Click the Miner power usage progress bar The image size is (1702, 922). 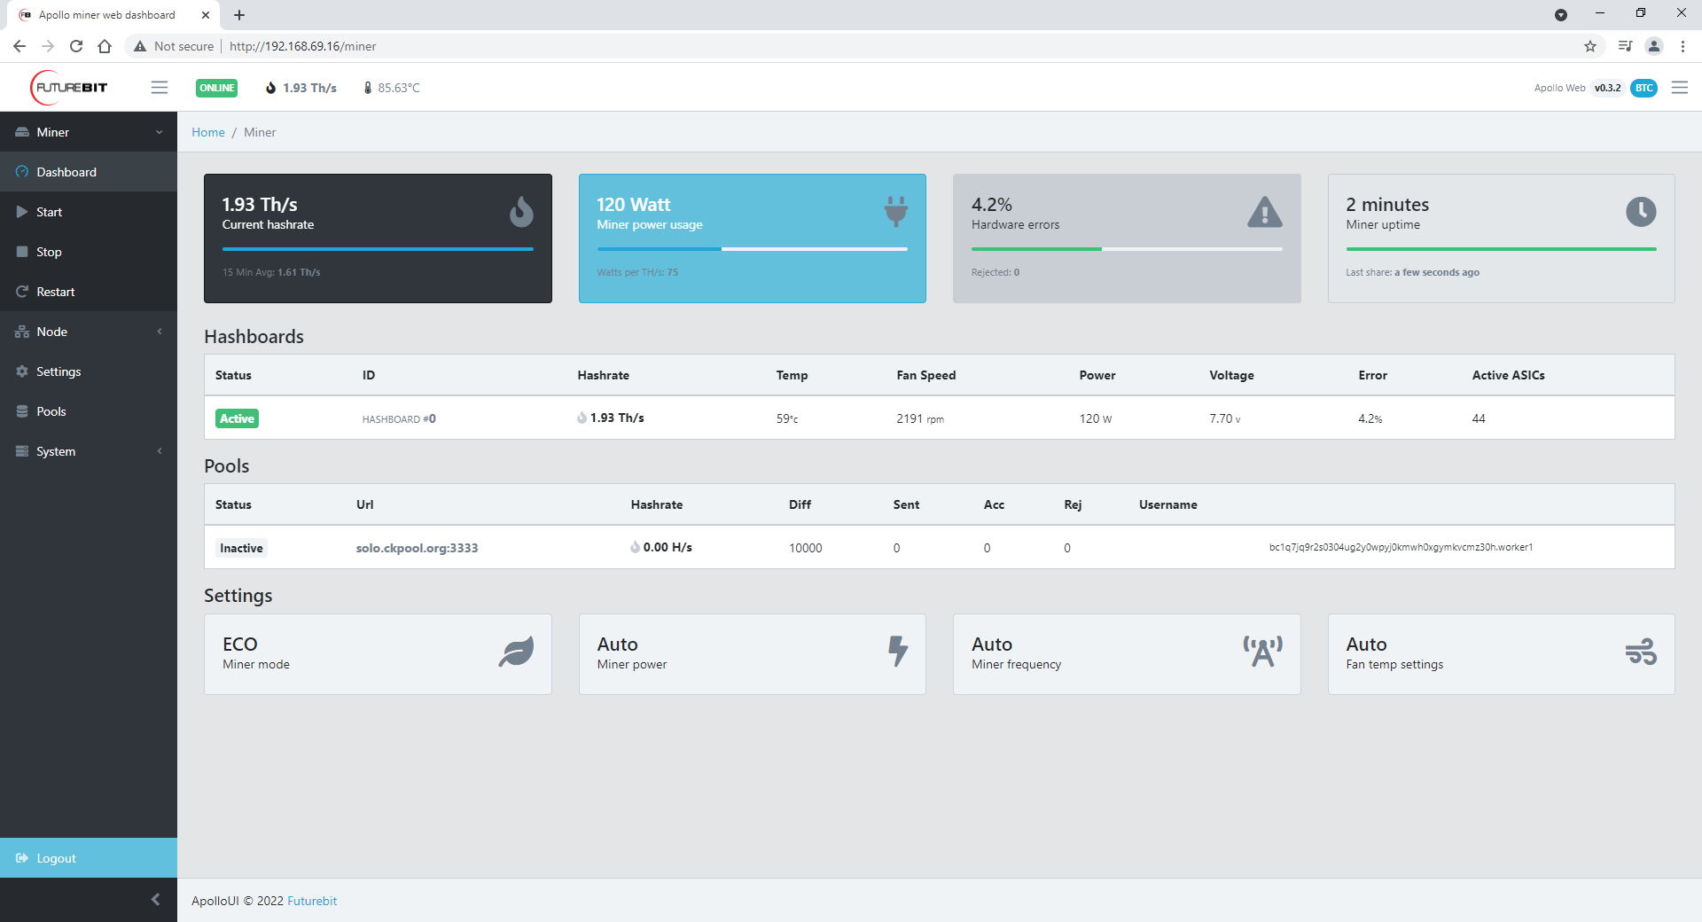752,249
